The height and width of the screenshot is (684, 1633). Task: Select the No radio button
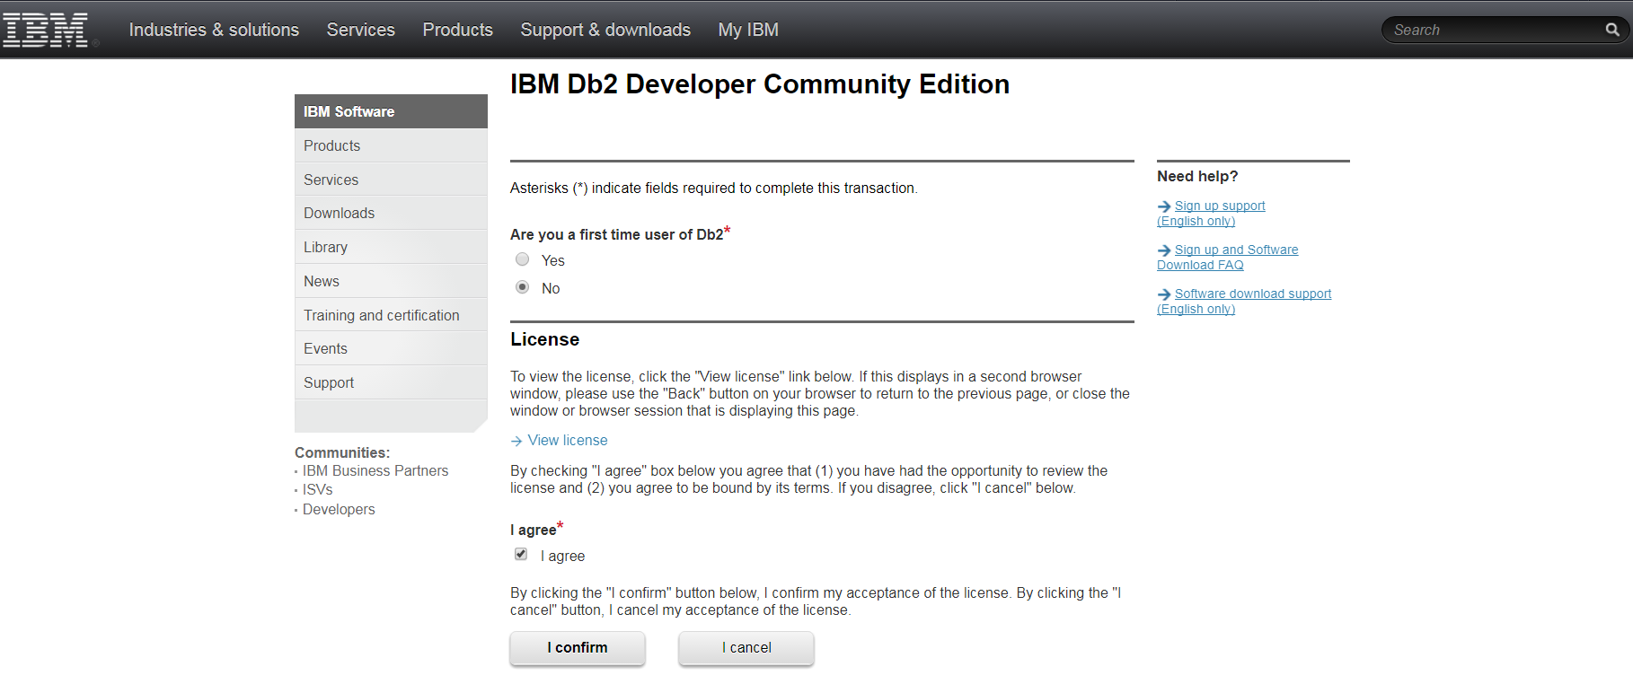click(x=523, y=287)
